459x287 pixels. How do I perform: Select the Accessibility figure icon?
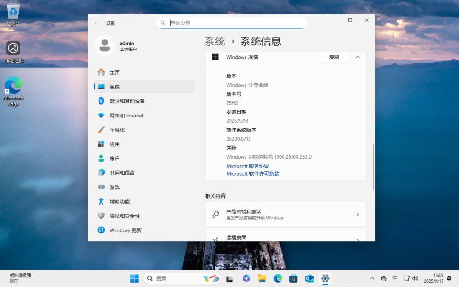click(101, 202)
